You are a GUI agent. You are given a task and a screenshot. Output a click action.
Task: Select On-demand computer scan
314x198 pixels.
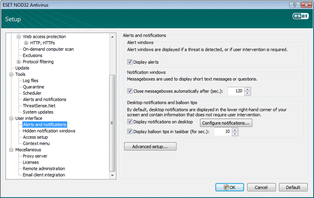tap(48, 49)
